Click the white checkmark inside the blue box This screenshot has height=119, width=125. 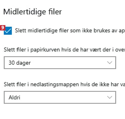click(x=8, y=31)
